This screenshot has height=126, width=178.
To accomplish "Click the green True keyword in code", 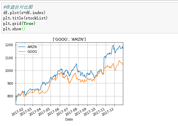I will pos(28,24).
